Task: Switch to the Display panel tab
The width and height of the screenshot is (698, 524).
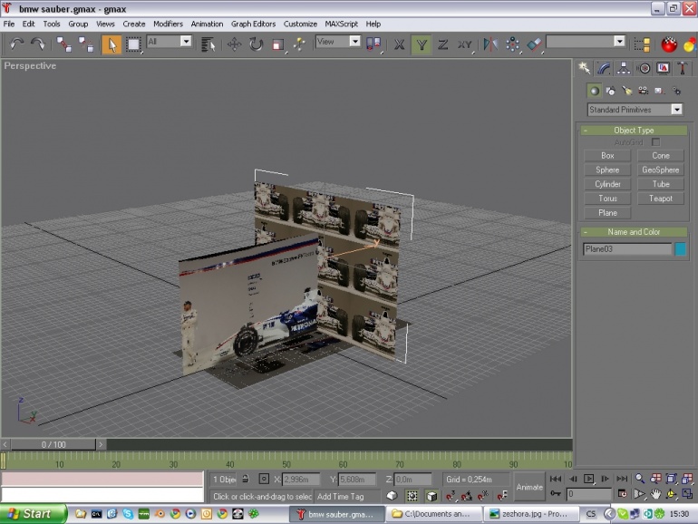Action: tap(664, 68)
